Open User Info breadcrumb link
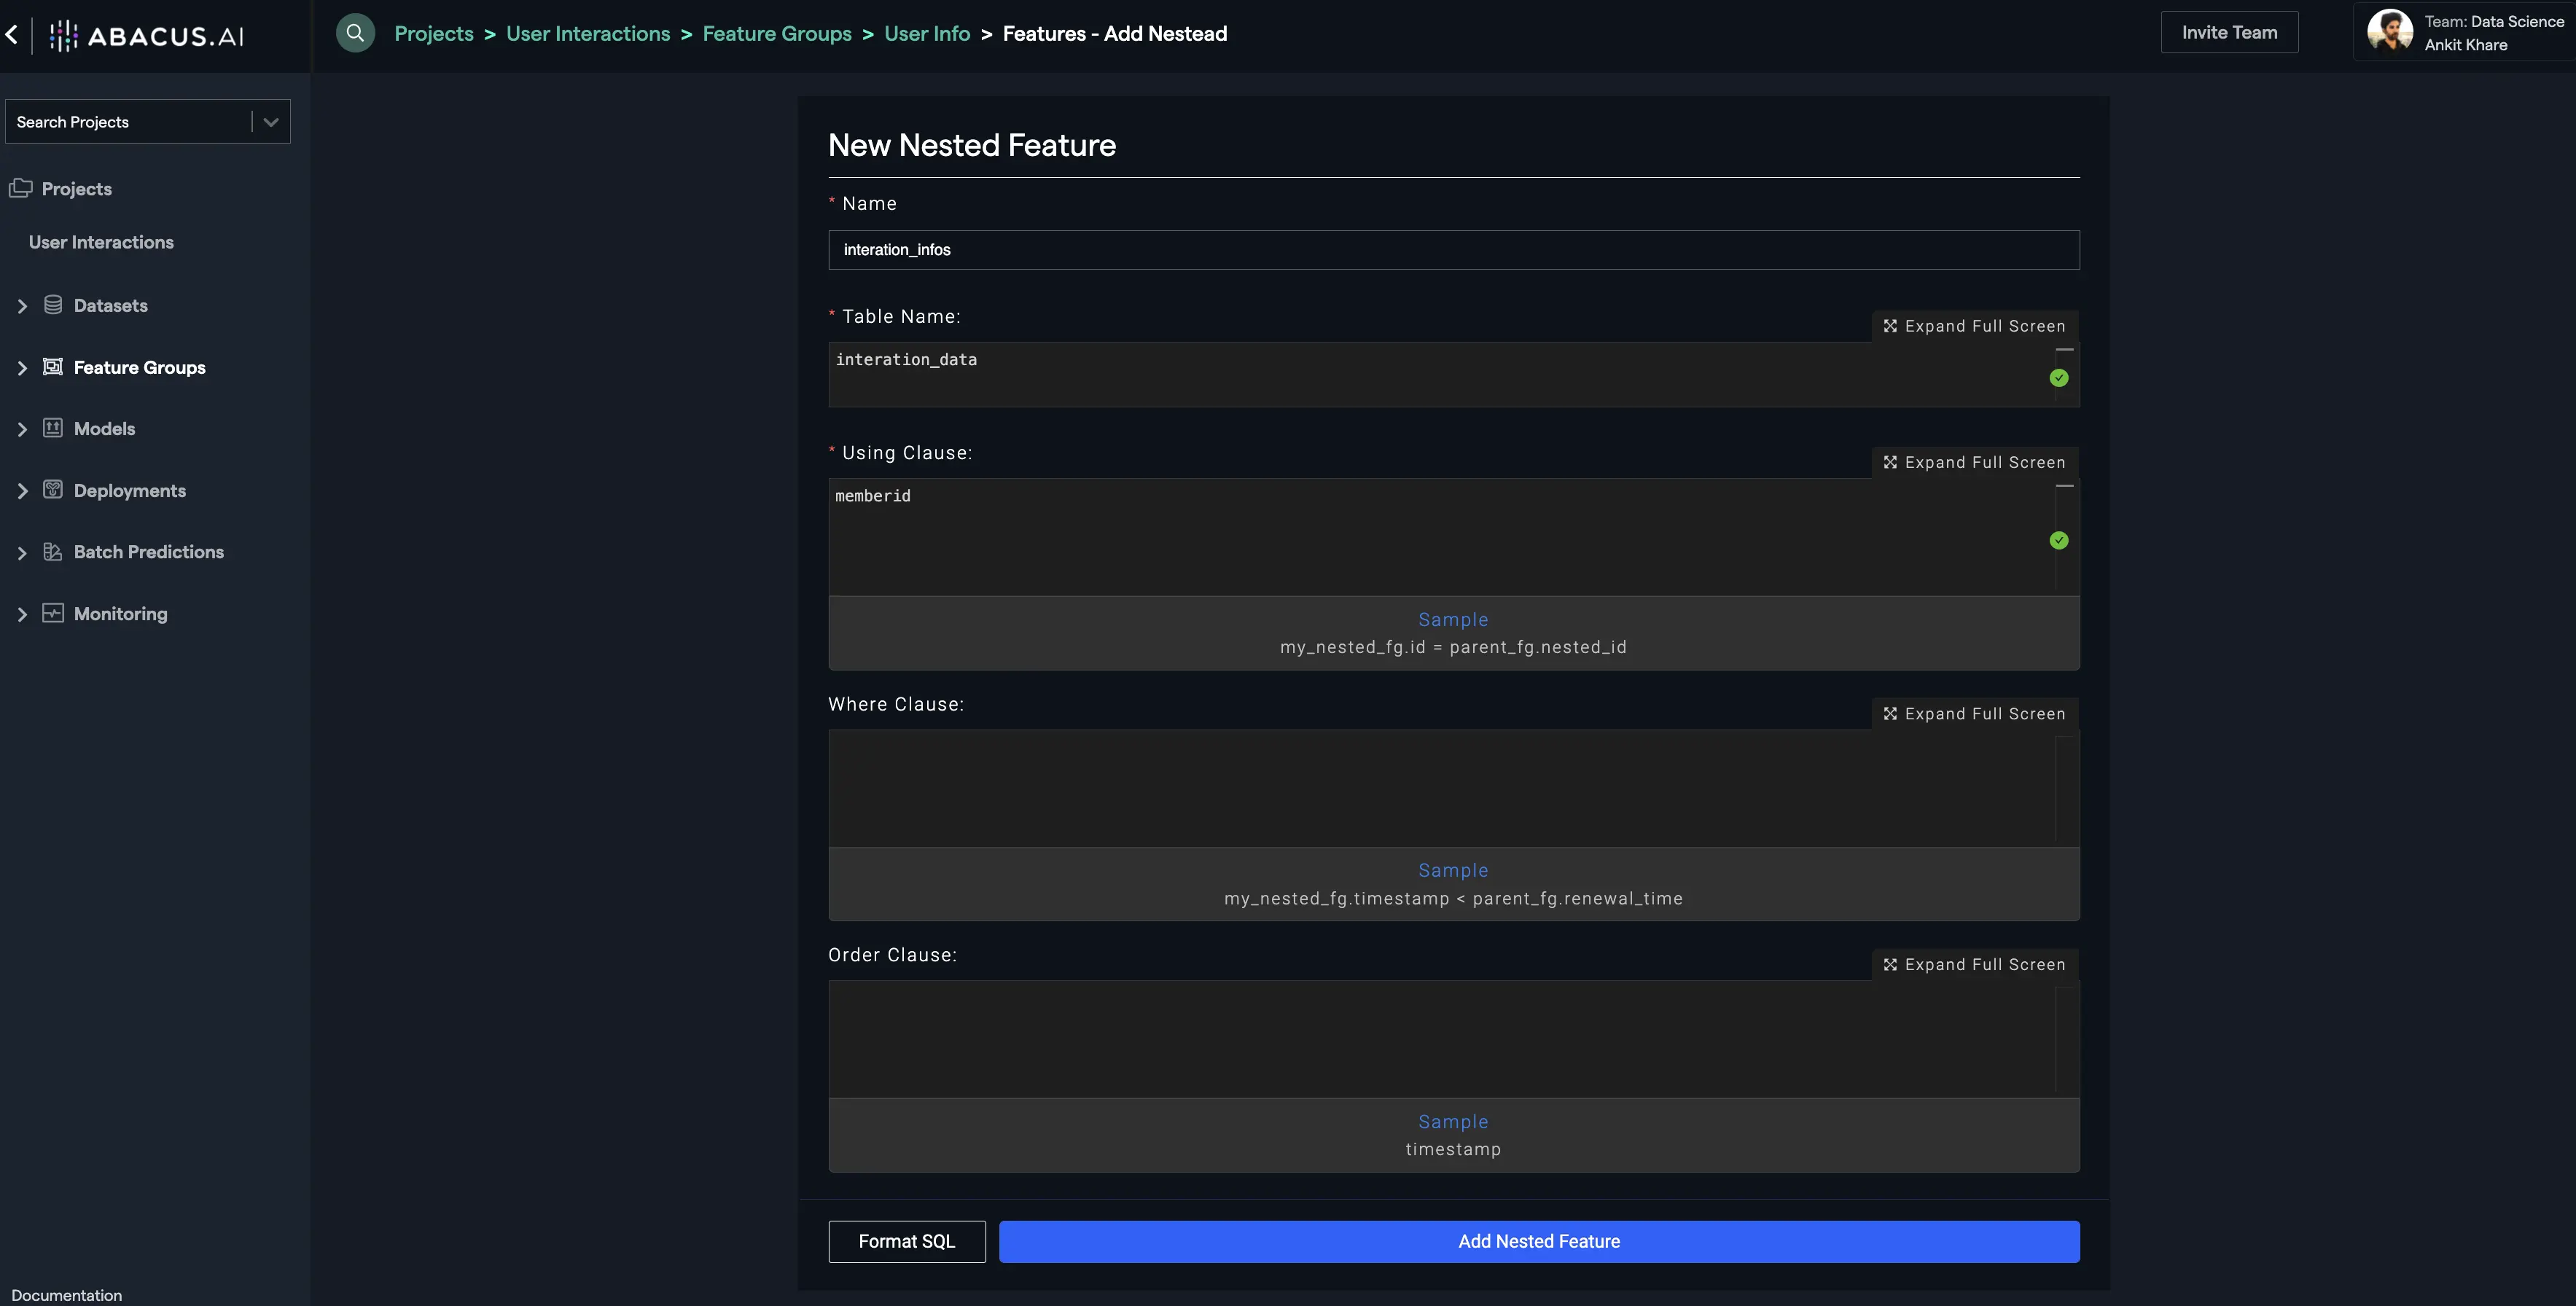This screenshot has height=1306, width=2576. (926, 33)
